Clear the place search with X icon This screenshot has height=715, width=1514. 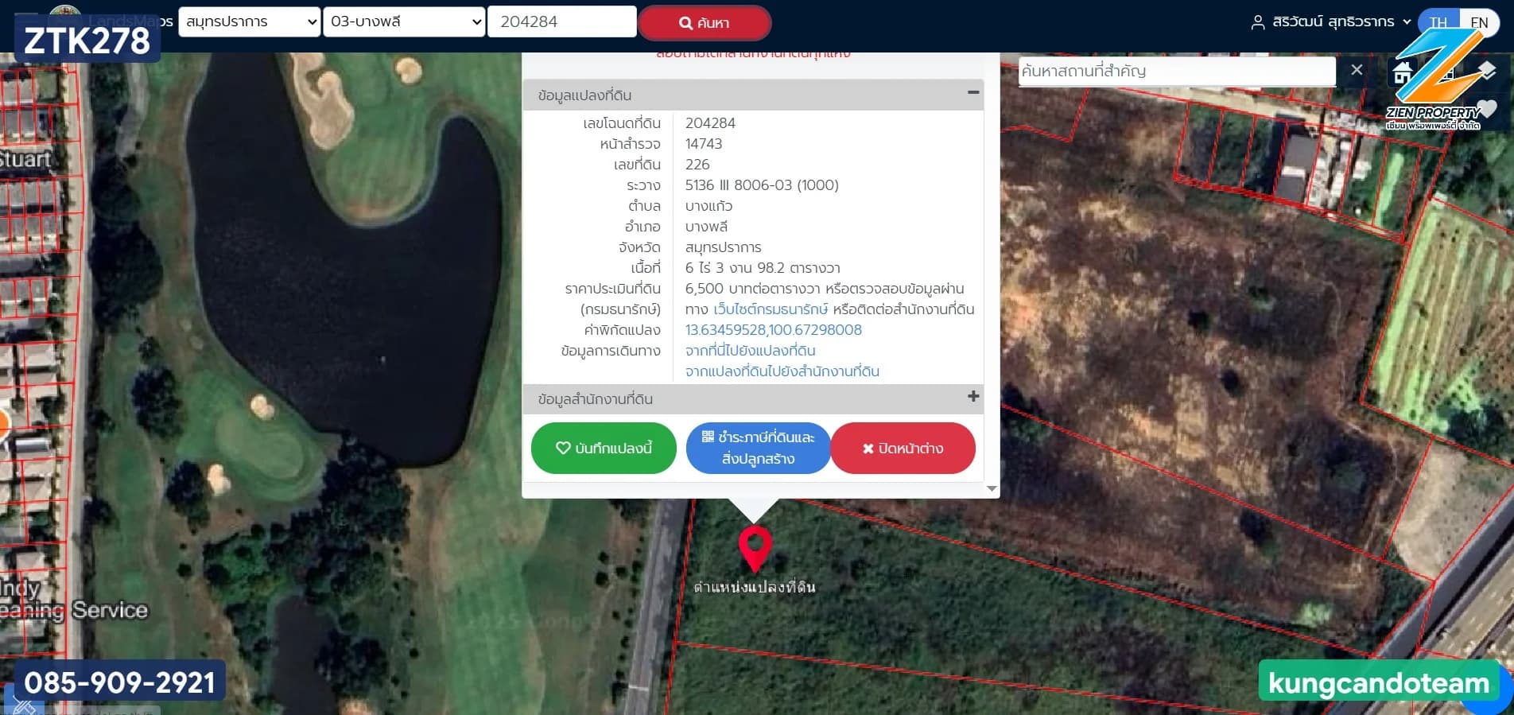[x=1357, y=70]
